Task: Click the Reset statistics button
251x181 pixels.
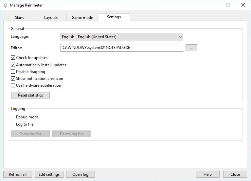Action: click(x=30, y=95)
